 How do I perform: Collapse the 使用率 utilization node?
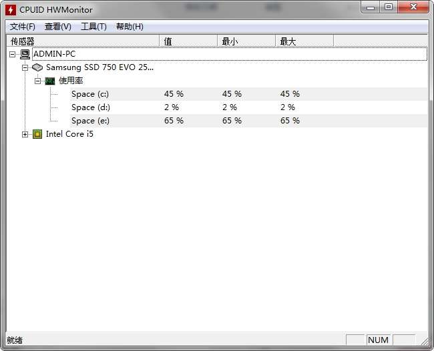pos(37,81)
